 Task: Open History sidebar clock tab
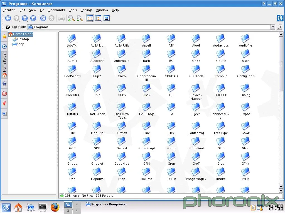[x=4, y=47]
